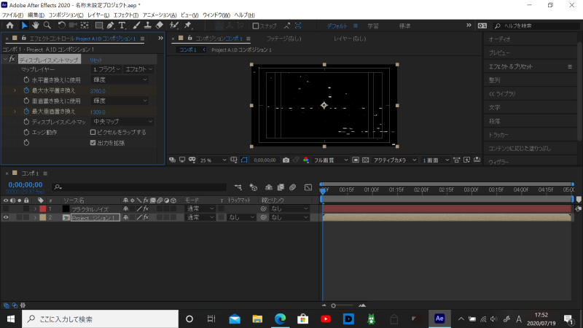Open the アニメーション(A) menu
The width and height of the screenshot is (583, 328).
pyautogui.click(x=159, y=15)
